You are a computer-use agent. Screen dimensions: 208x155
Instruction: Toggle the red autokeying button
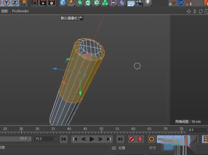coord(140,139)
